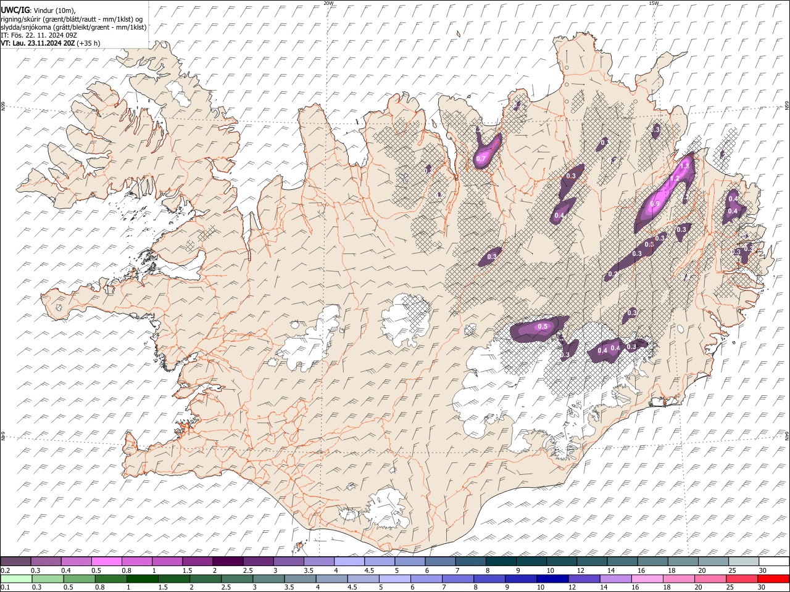The height and width of the screenshot is (592, 790).
Task: Pick top-row swatch between 4 and 4.5
Action: [x=349, y=562]
